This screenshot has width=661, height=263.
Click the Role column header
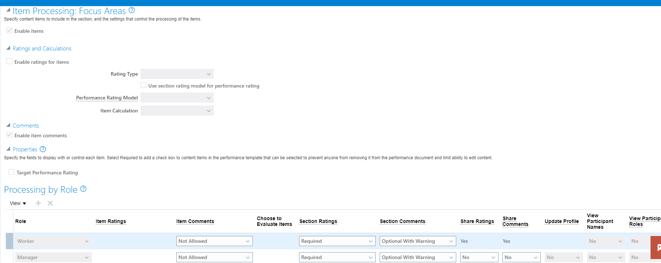[21, 221]
